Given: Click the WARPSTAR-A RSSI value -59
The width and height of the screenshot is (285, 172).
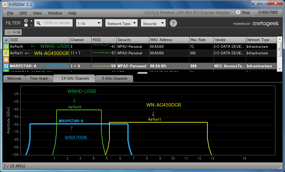Looking at the screenshot, I should [112, 66].
